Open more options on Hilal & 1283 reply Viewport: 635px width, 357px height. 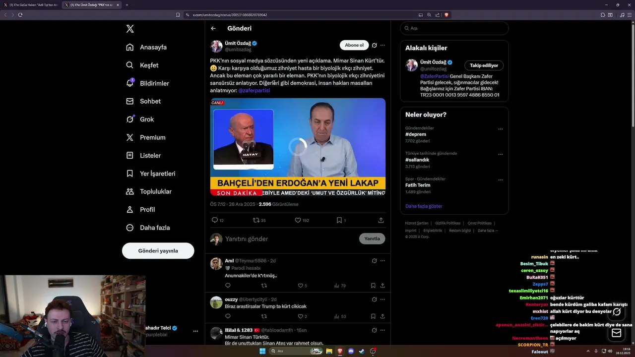click(382, 330)
